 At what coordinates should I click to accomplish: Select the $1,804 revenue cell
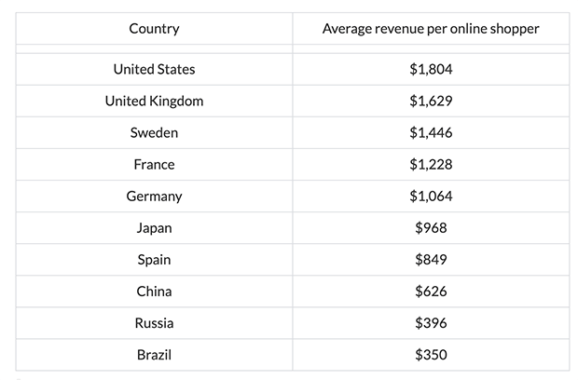tap(431, 69)
